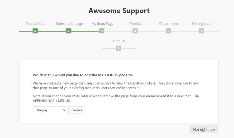
Task: Select the Priorities step label
Action: 136,24
